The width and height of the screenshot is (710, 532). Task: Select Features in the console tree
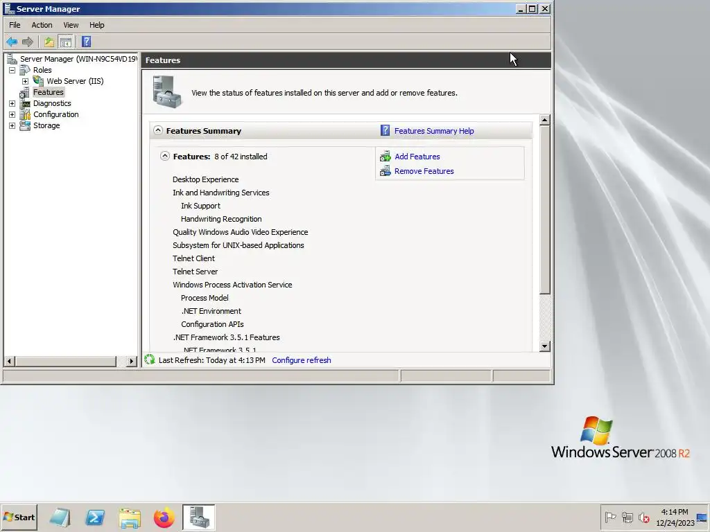click(48, 92)
